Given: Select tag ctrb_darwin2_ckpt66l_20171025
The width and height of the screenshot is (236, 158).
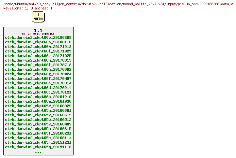Looking at the screenshot, I should tap(38, 51).
